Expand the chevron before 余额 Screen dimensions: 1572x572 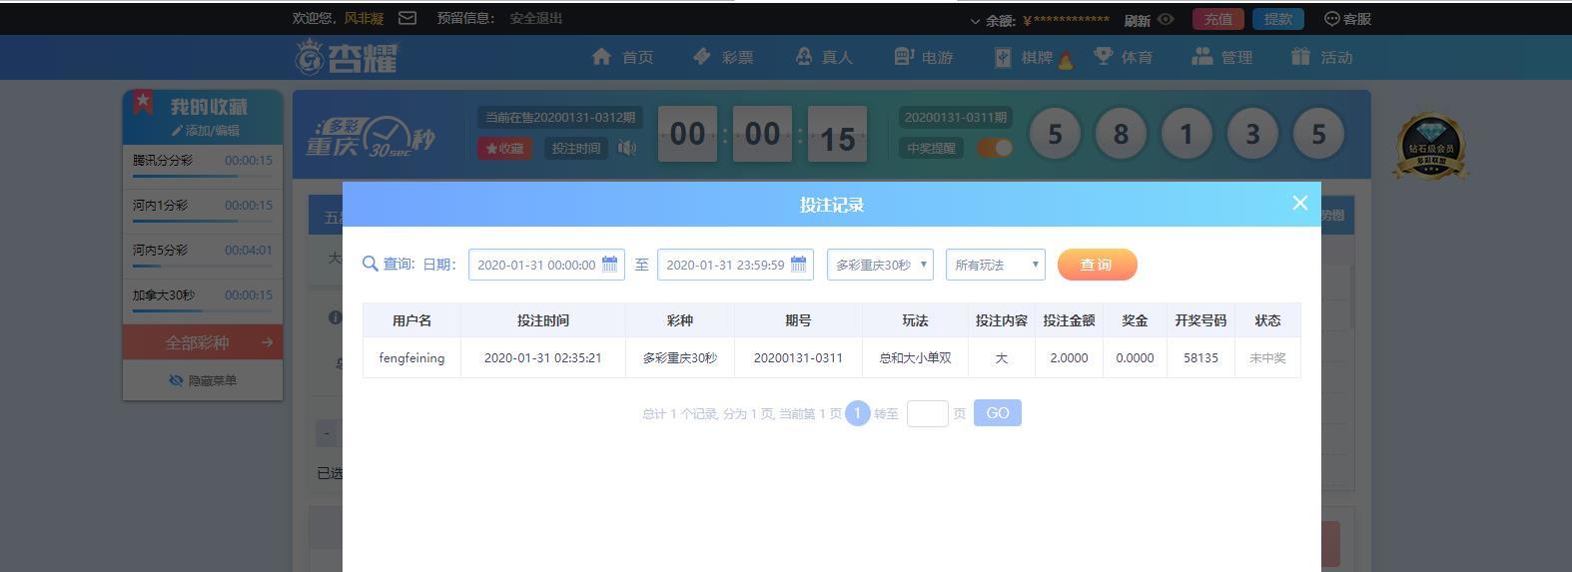975,20
